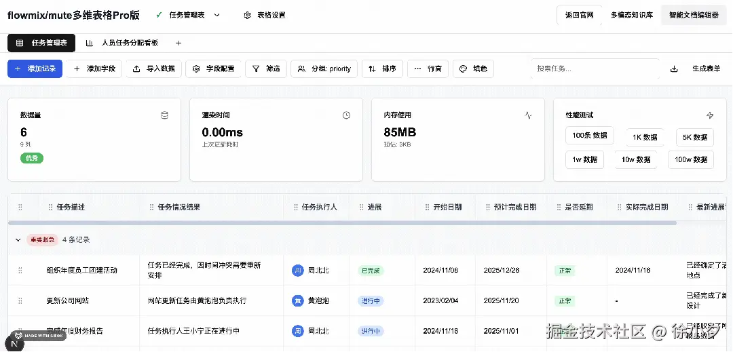
Task: Load the 100w 数据 test
Action: tap(691, 159)
